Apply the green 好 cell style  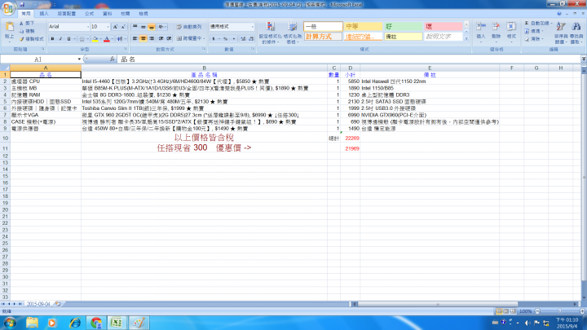(403, 27)
